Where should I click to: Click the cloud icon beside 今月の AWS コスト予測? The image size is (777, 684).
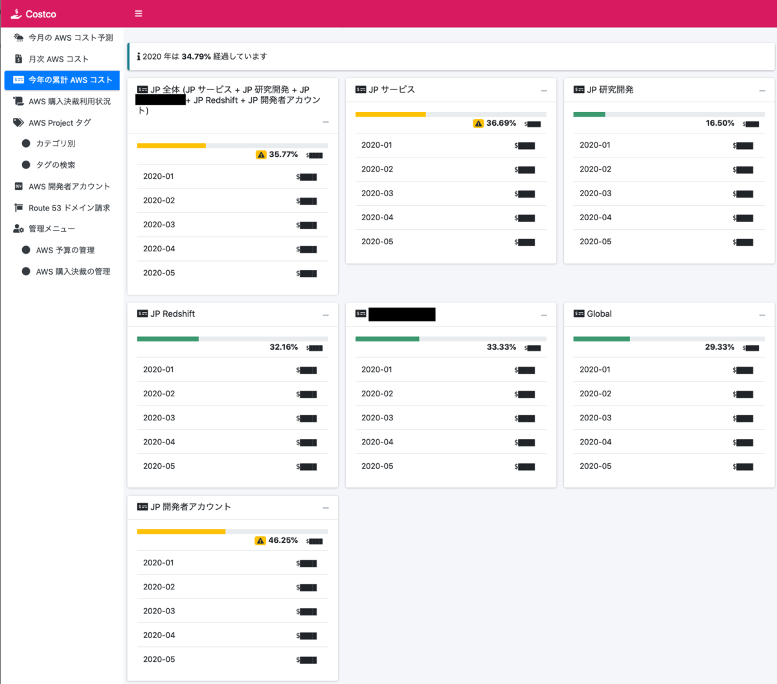pos(19,38)
